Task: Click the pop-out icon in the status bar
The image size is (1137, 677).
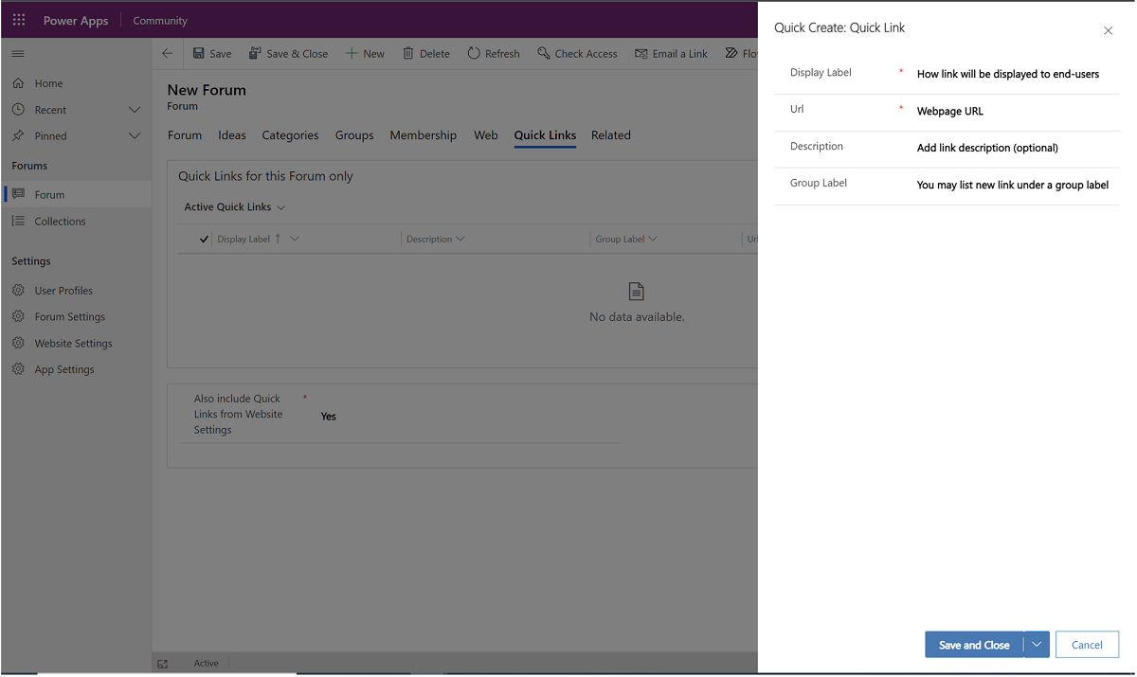Action: [163, 664]
